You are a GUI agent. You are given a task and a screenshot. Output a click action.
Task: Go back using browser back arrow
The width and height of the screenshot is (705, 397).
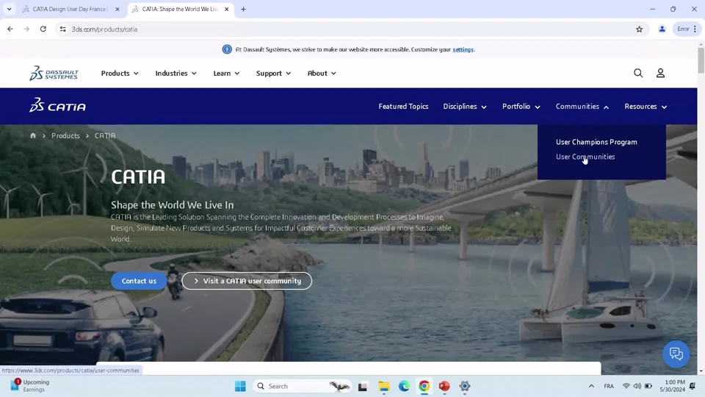tap(10, 29)
